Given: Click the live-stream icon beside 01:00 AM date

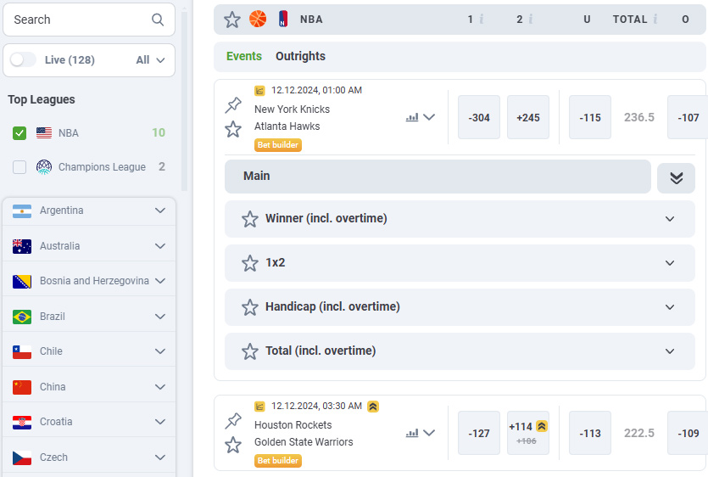Looking at the screenshot, I should [x=259, y=91].
